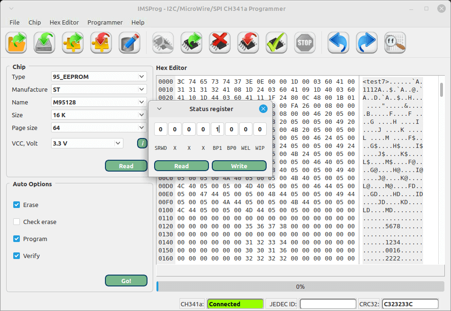The image size is (451, 311).
Task: Open the Chip menu
Action: tap(35, 22)
